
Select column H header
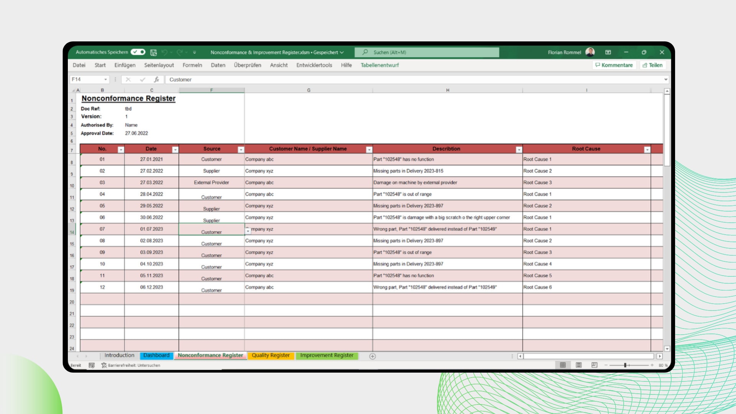coord(447,90)
